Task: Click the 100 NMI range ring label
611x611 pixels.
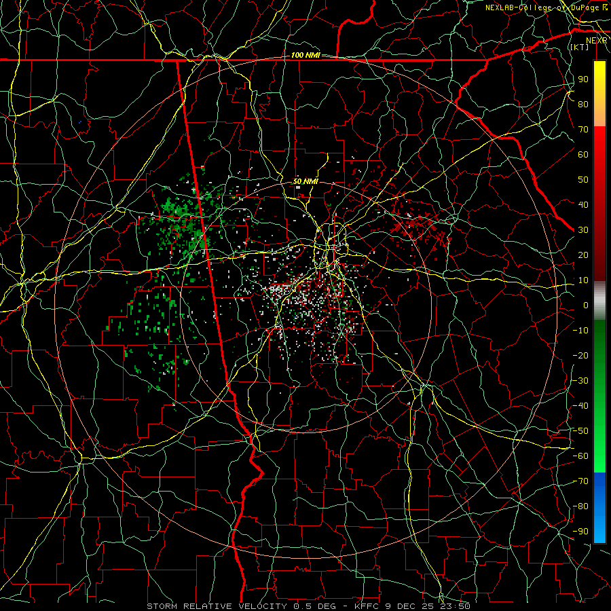Action: pyautogui.click(x=305, y=55)
